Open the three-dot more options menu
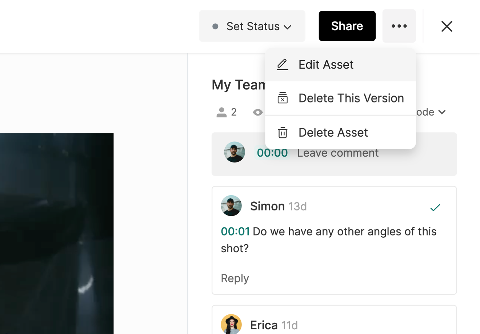 [x=399, y=26]
